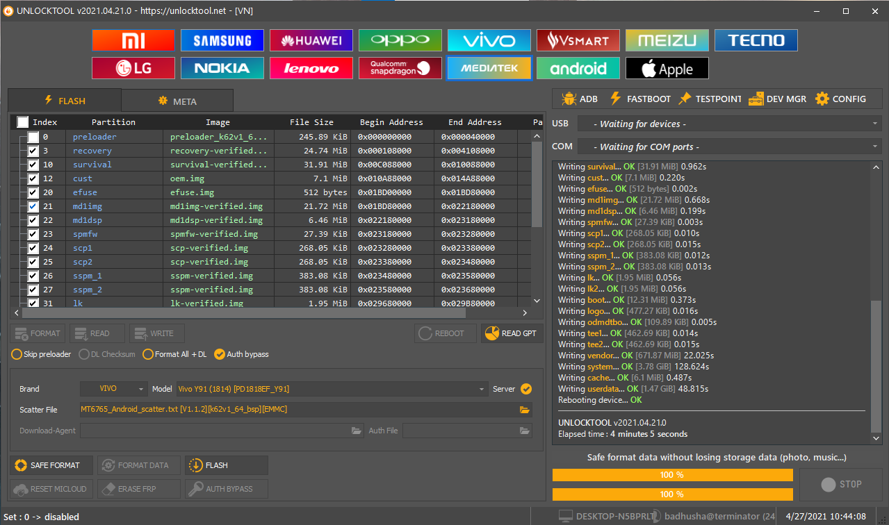
Task: Open the Brand dropdown
Action: (114, 389)
